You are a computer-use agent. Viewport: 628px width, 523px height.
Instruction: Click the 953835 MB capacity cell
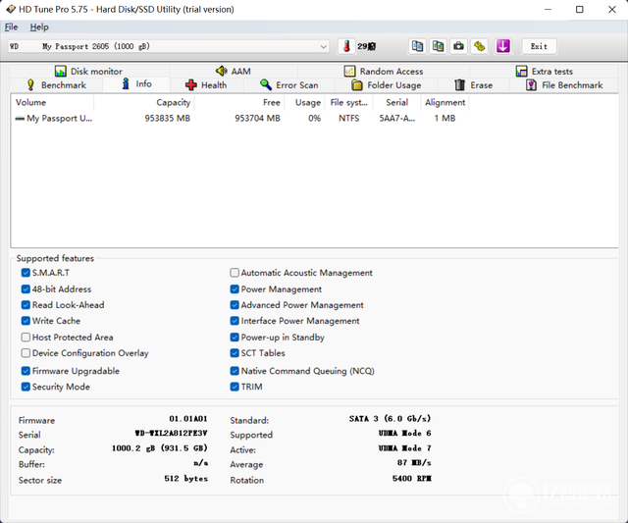point(168,119)
